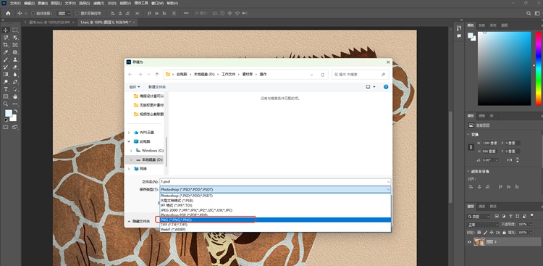Click the lock-all padlock icon in Layers
This screenshot has width=543, height=266.
[504, 233]
